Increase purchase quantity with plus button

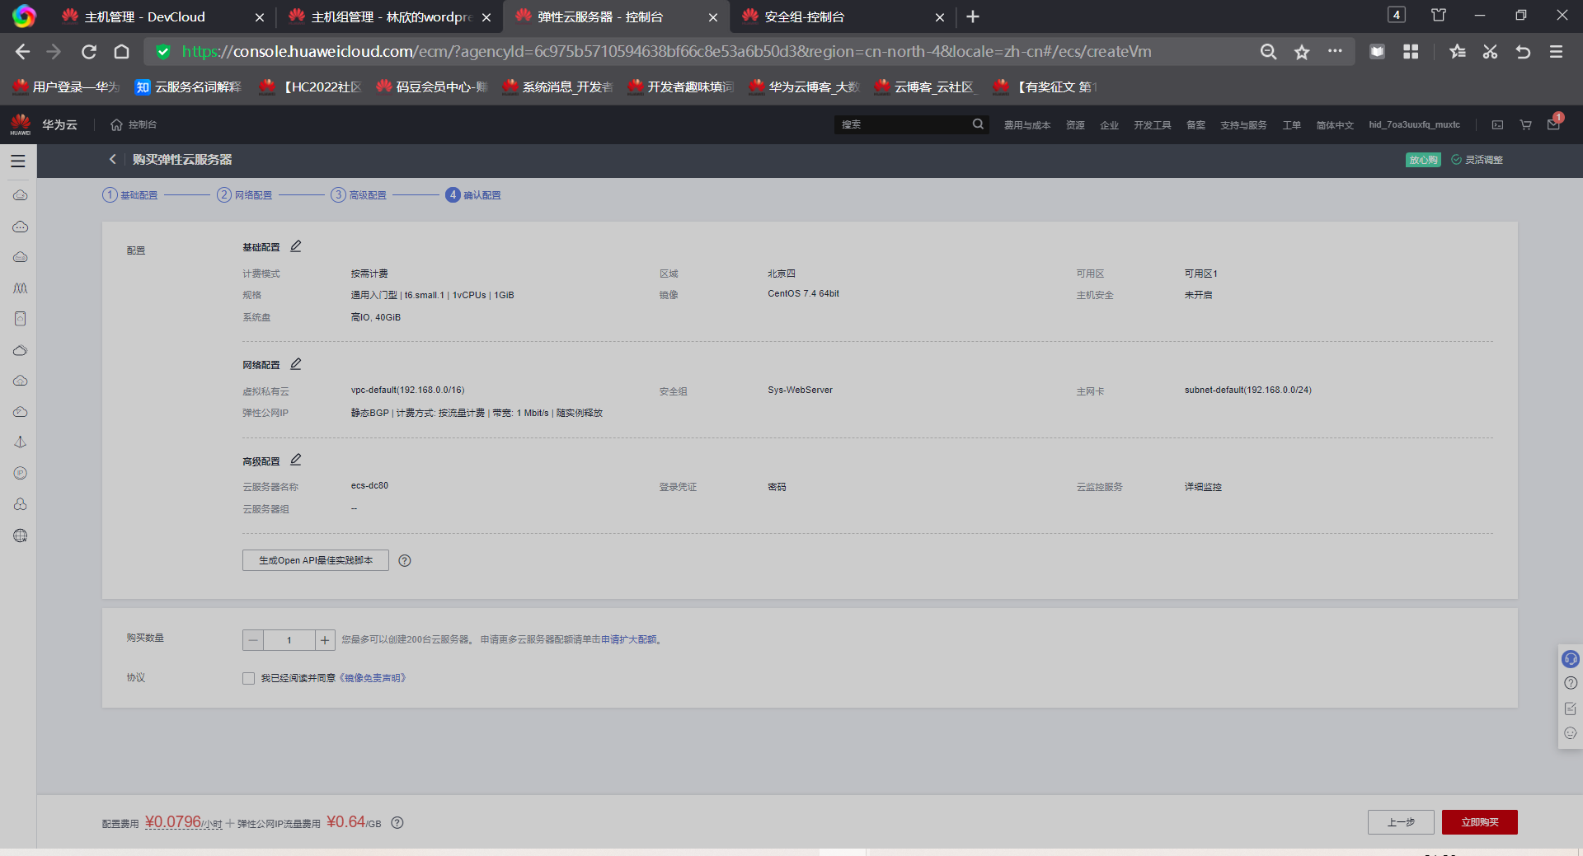pos(325,640)
